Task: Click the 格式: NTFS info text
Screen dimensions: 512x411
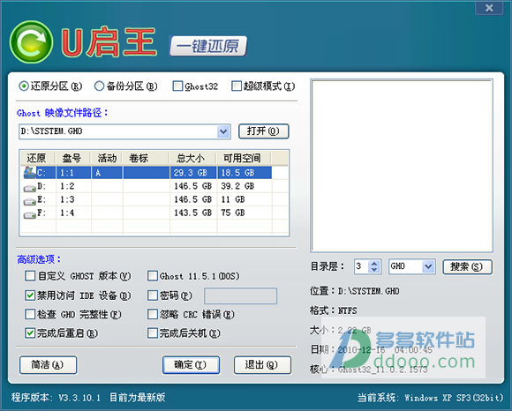Action: 334,310
